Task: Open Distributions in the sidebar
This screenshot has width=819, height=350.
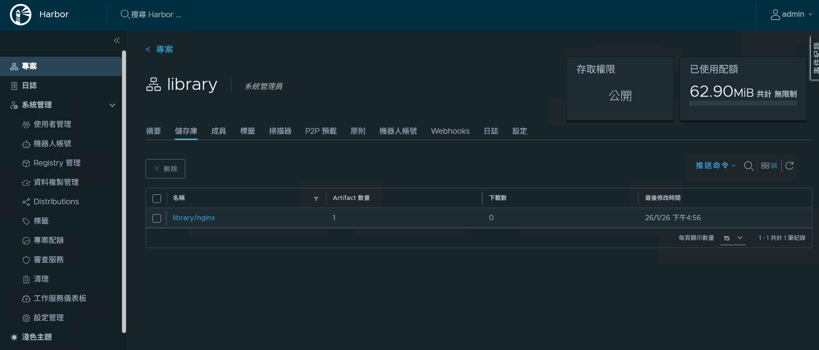Action: pos(56,202)
